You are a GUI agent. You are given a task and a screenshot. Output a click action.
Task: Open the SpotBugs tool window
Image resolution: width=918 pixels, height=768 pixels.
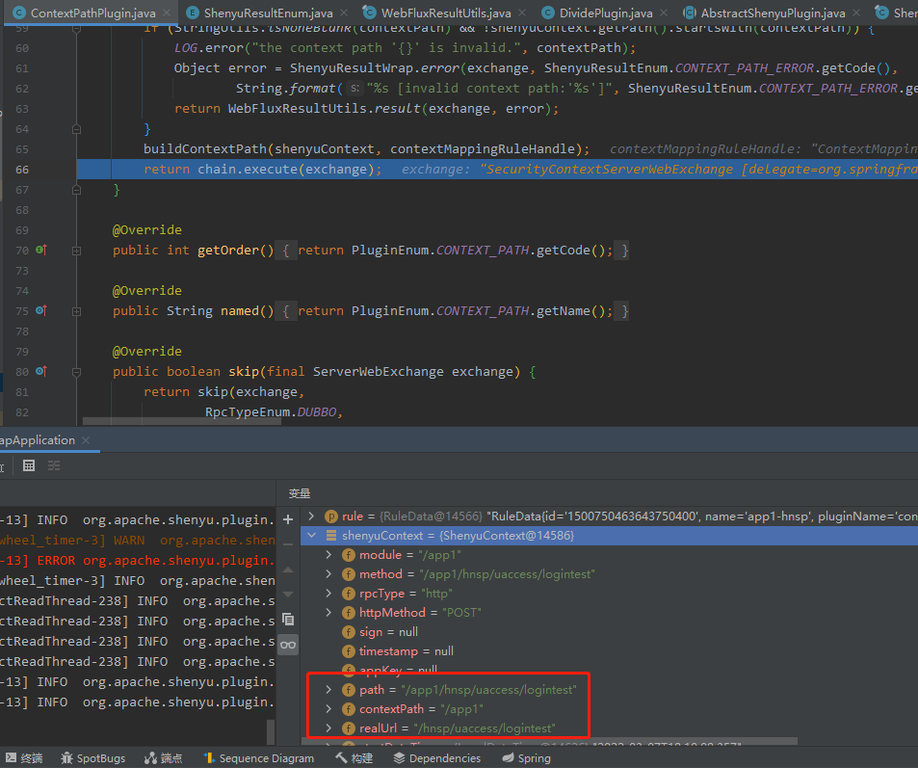tap(93, 758)
